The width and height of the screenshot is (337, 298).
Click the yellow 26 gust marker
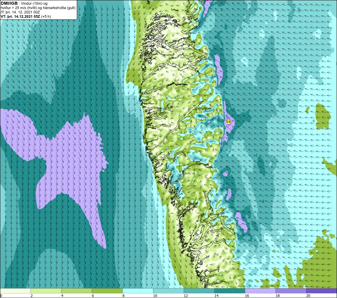click(228, 122)
